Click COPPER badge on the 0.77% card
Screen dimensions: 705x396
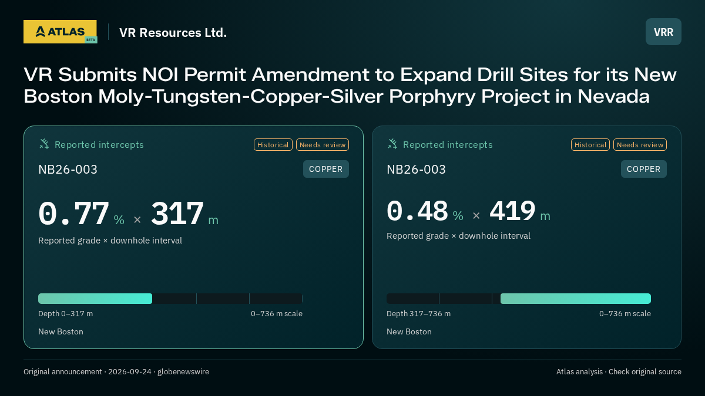tap(326, 169)
